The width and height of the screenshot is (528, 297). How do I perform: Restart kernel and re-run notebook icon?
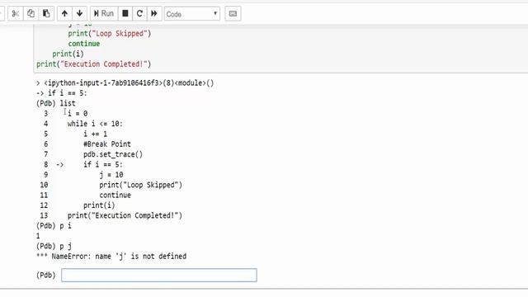click(154, 13)
